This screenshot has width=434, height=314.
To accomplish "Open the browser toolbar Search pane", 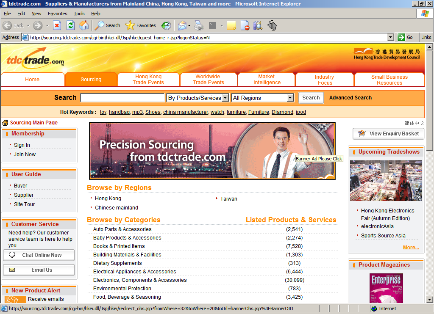I will 107,25.
